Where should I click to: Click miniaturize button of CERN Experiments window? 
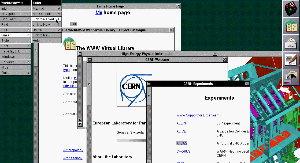149,84
